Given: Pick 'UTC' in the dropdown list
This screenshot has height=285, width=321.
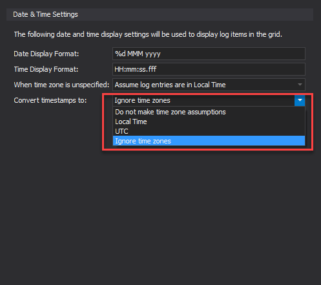Looking at the screenshot, I should (x=209, y=131).
